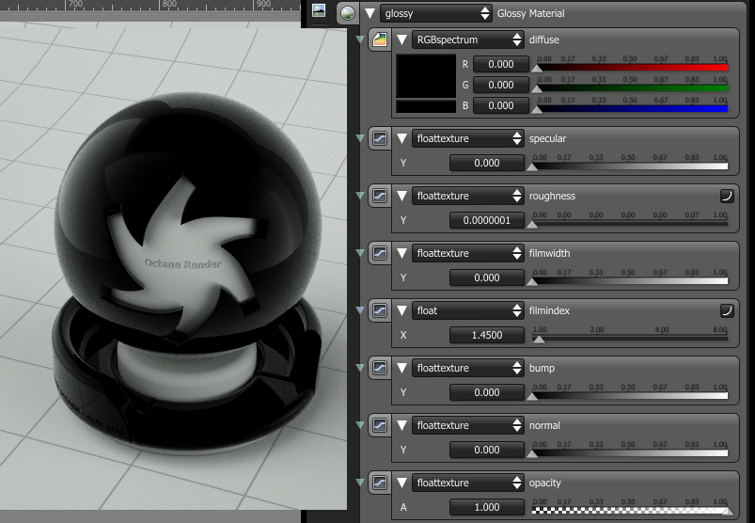
Task: Collapse the diffuse node white triangle
Action: 401,40
